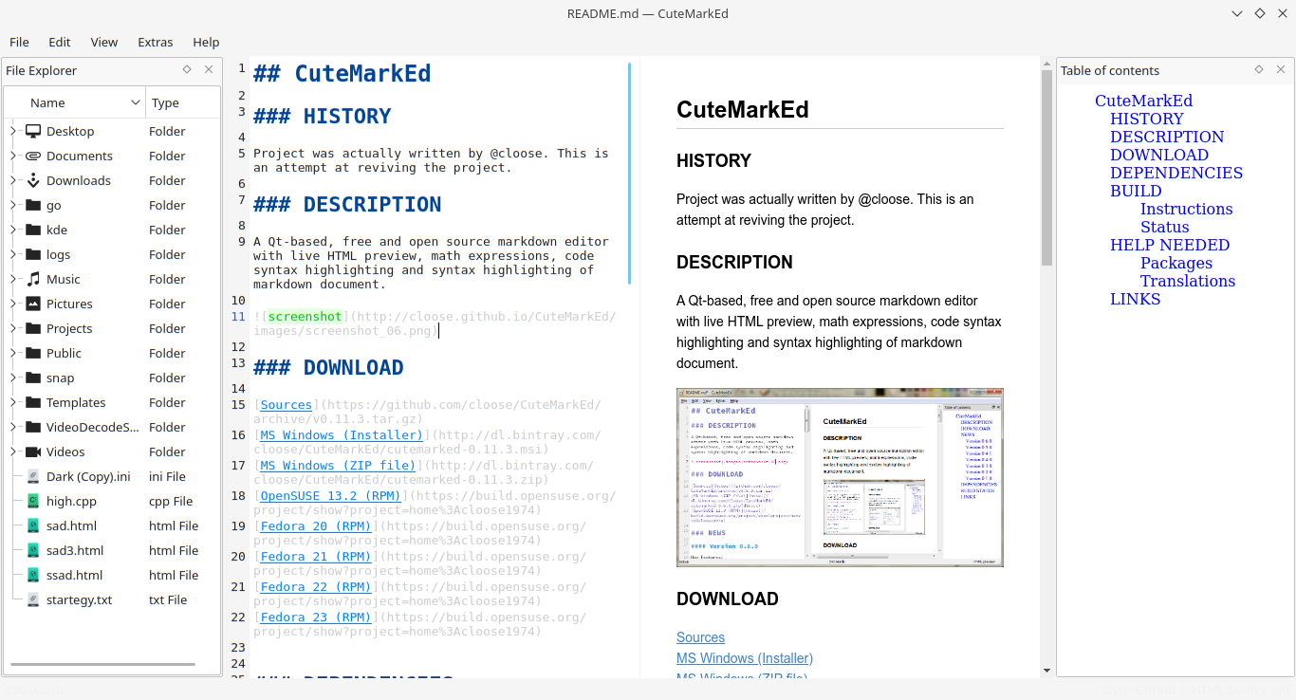Close the Table of contents panel
The image size is (1296, 700).
1281,69
